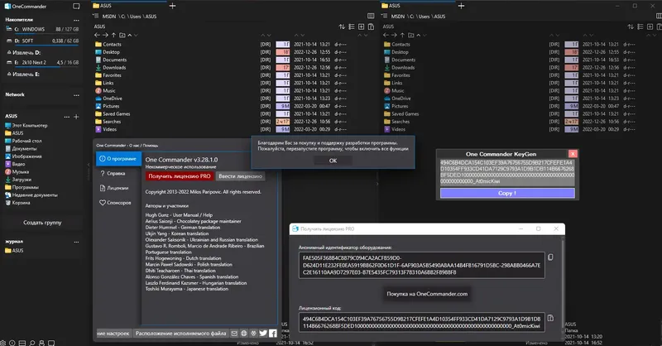Open Накопители section three-dot menu
Image resolution: width=662 pixels, height=346 pixels.
click(x=76, y=20)
